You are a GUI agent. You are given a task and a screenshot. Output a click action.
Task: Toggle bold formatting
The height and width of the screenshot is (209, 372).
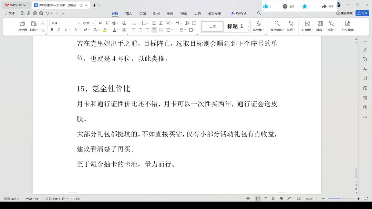(52, 30)
